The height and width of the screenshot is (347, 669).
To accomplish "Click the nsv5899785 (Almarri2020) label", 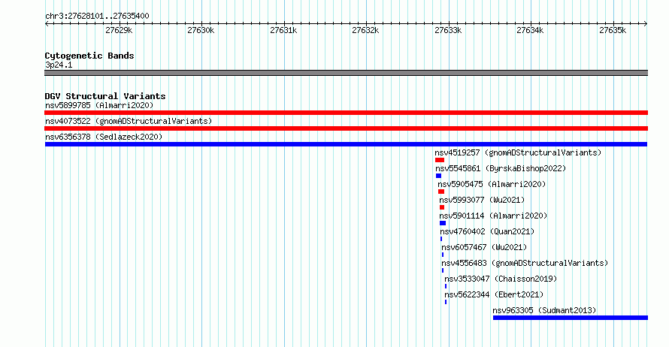I will pos(99,105).
